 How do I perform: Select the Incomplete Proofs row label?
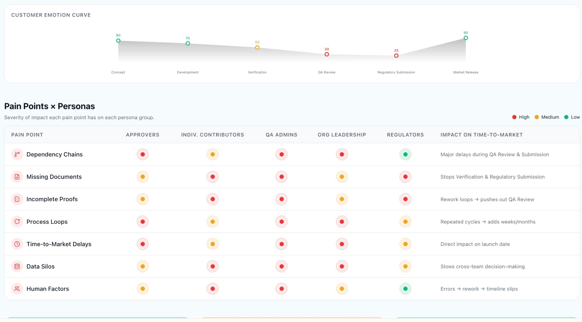[x=52, y=199]
